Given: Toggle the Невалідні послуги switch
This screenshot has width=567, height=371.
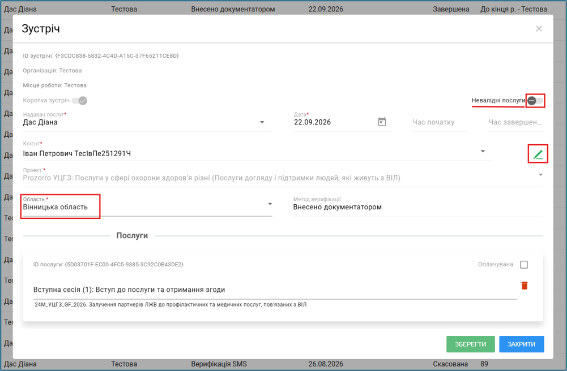Looking at the screenshot, I should pos(535,100).
